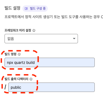Place cursor on the npx quartz build text
103x101 pixels.
(21, 63)
